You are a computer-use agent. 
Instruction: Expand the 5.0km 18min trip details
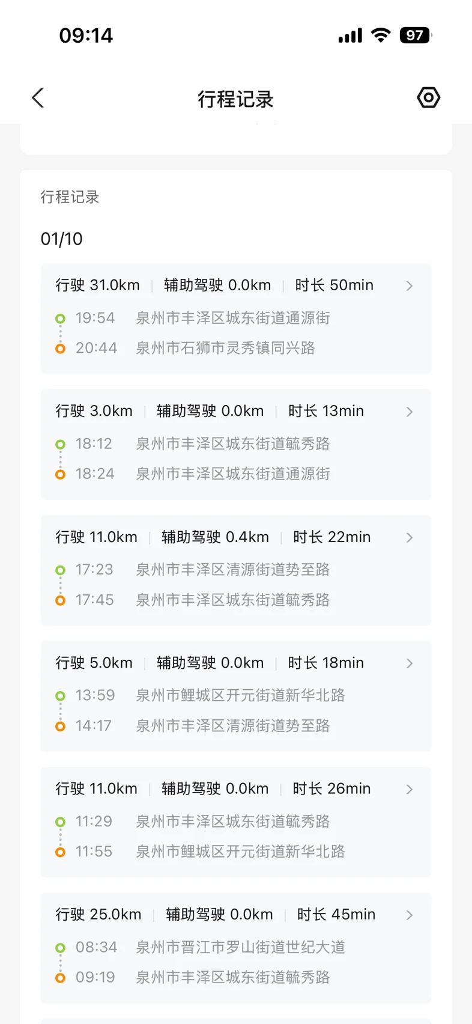(x=410, y=663)
